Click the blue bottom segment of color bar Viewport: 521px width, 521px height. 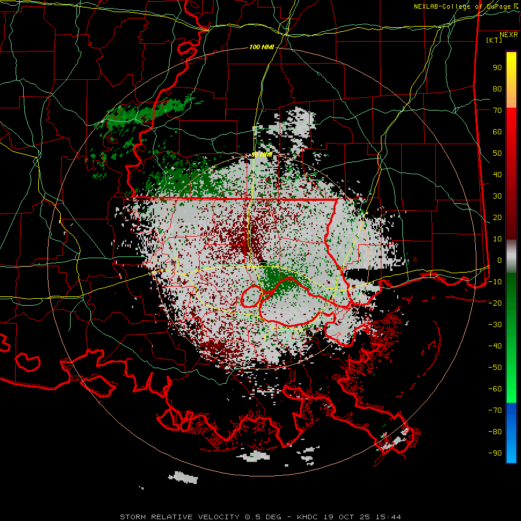pyautogui.click(x=511, y=433)
